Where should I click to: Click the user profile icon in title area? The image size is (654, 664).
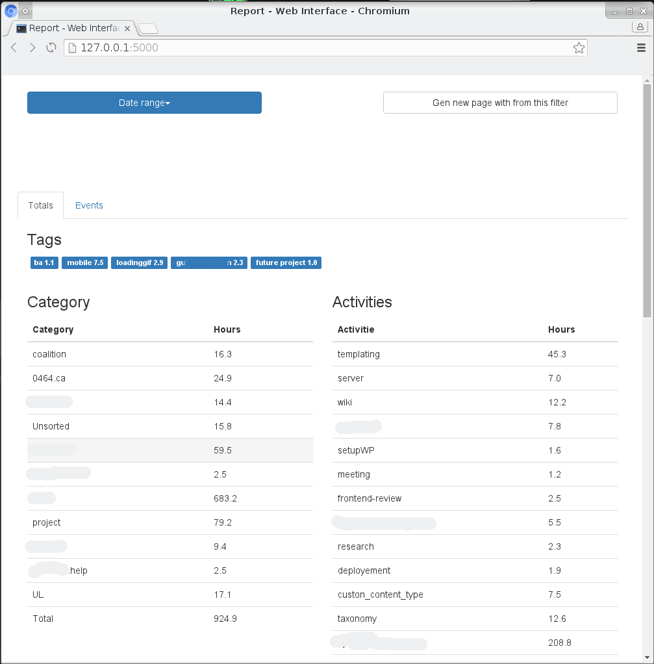tap(640, 27)
